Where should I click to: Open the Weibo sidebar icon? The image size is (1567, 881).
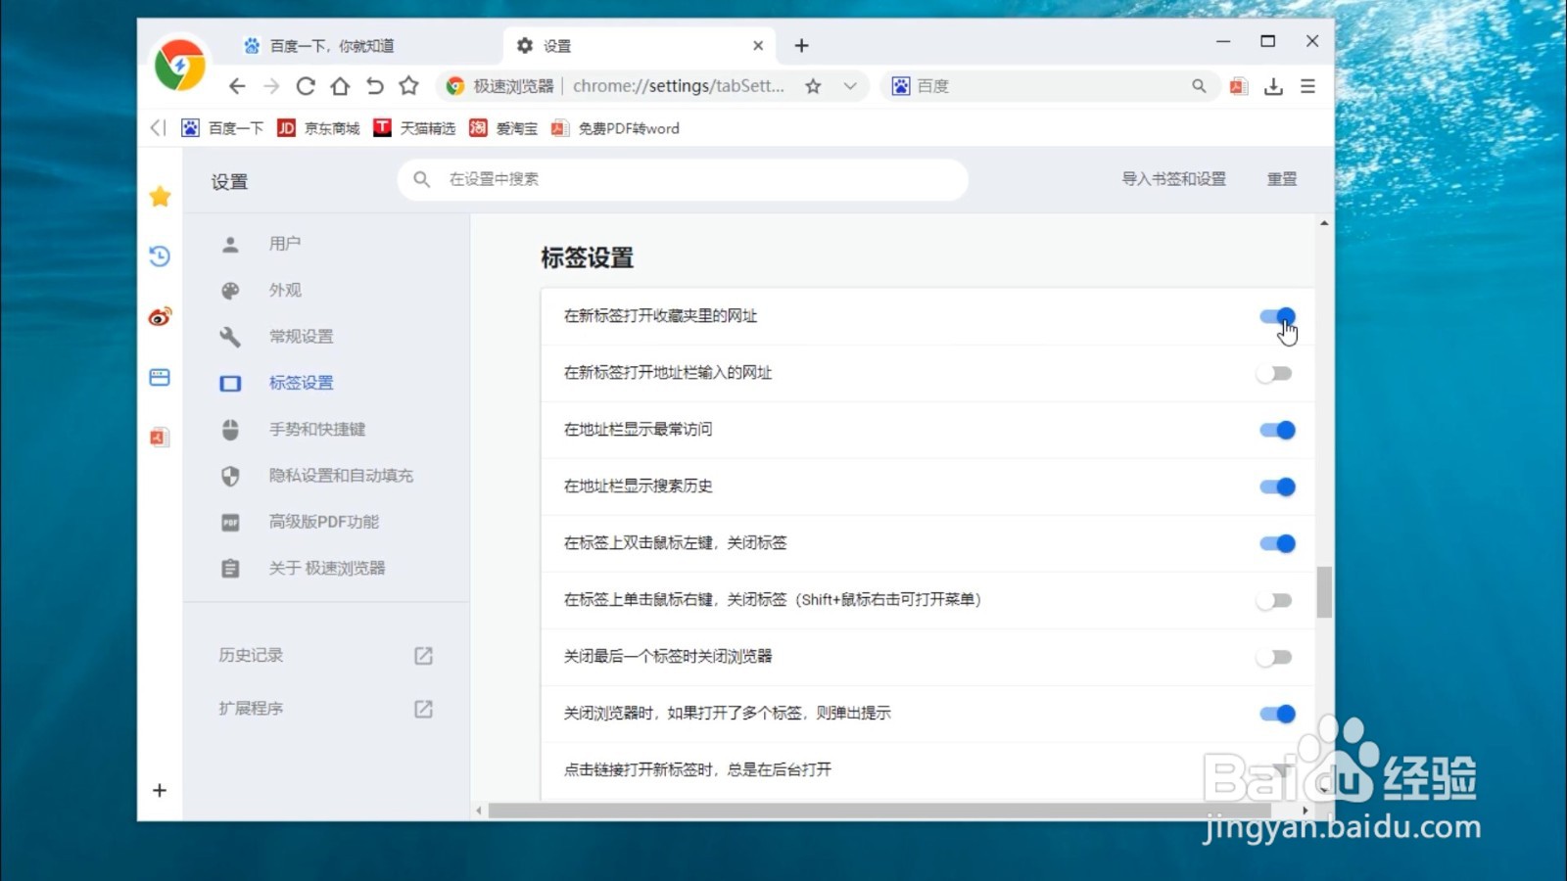tap(159, 317)
